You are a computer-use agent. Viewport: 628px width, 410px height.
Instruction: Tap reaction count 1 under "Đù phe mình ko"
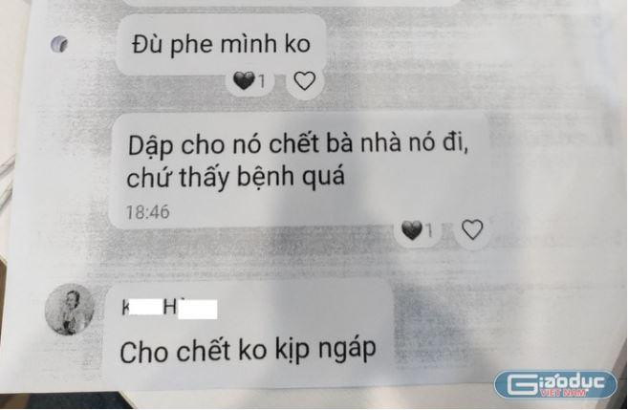pyautogui.click(x=262, y=82)
